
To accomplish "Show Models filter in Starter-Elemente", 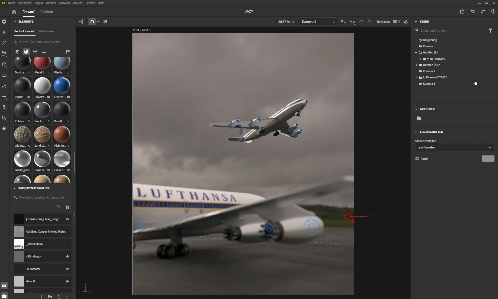I will pyautogui.click(x=17, y=52).
